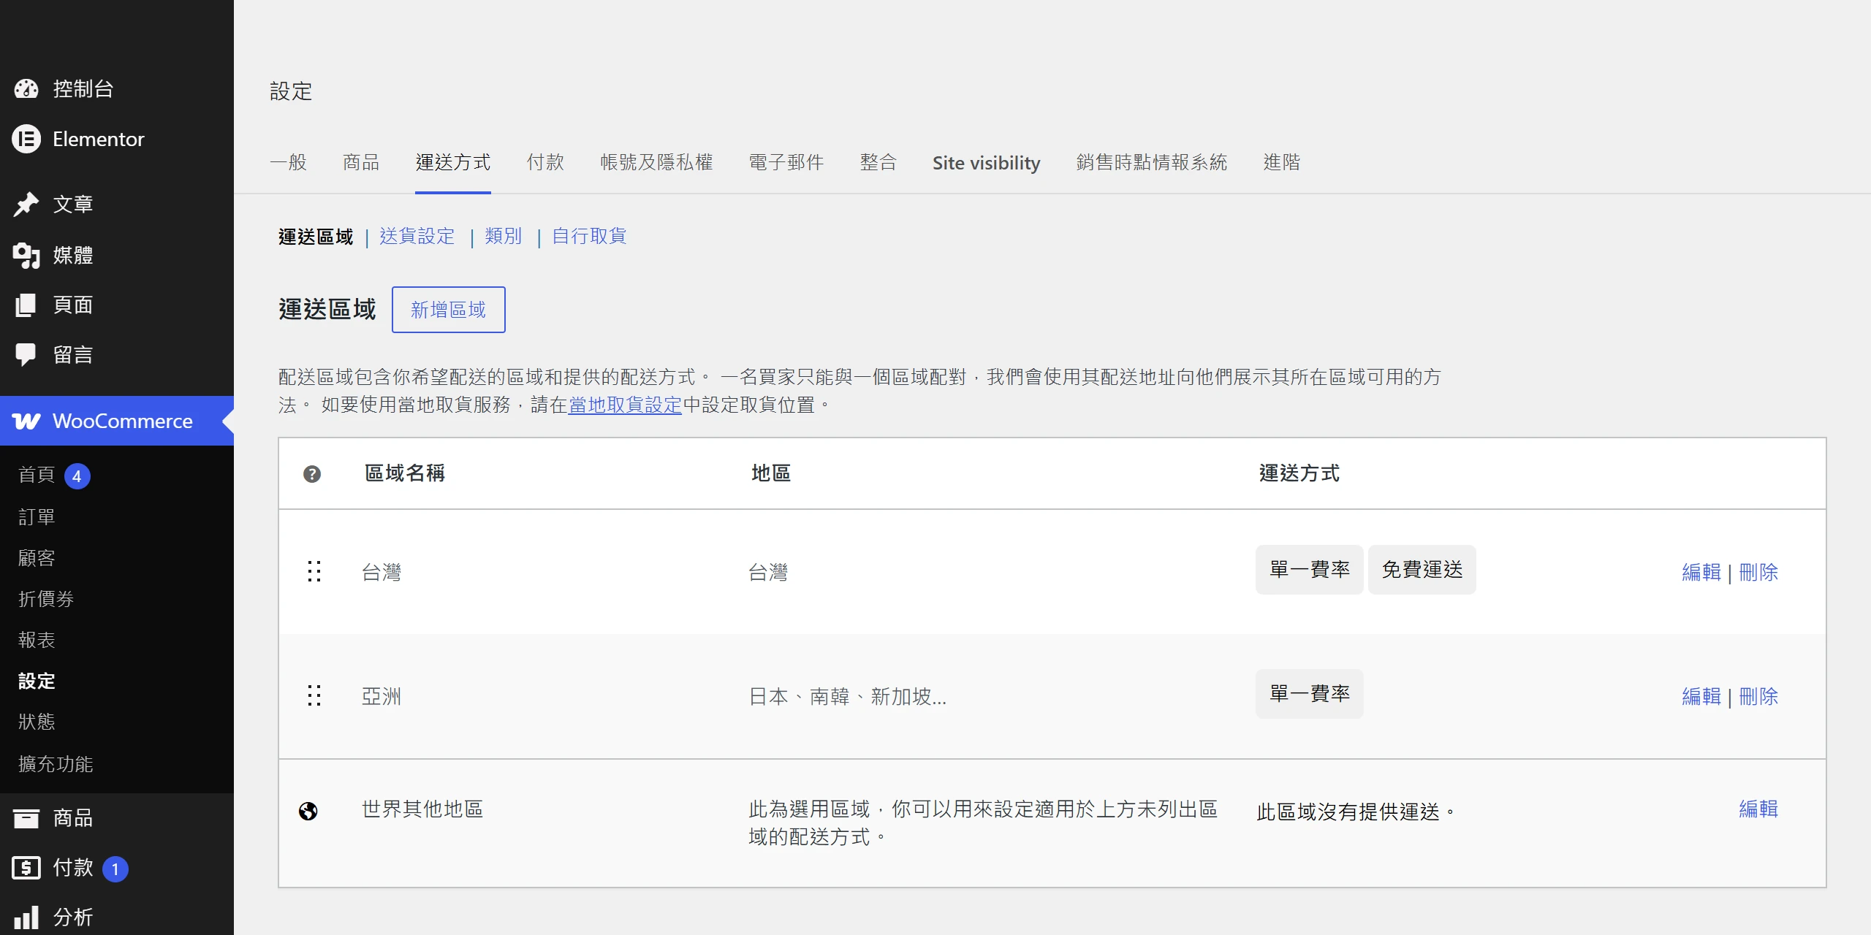The width and height of the screenshot is (1871, 935).
Task: Click the 單一費率 tag in 台灣 row
Action: pos(1310,570)
